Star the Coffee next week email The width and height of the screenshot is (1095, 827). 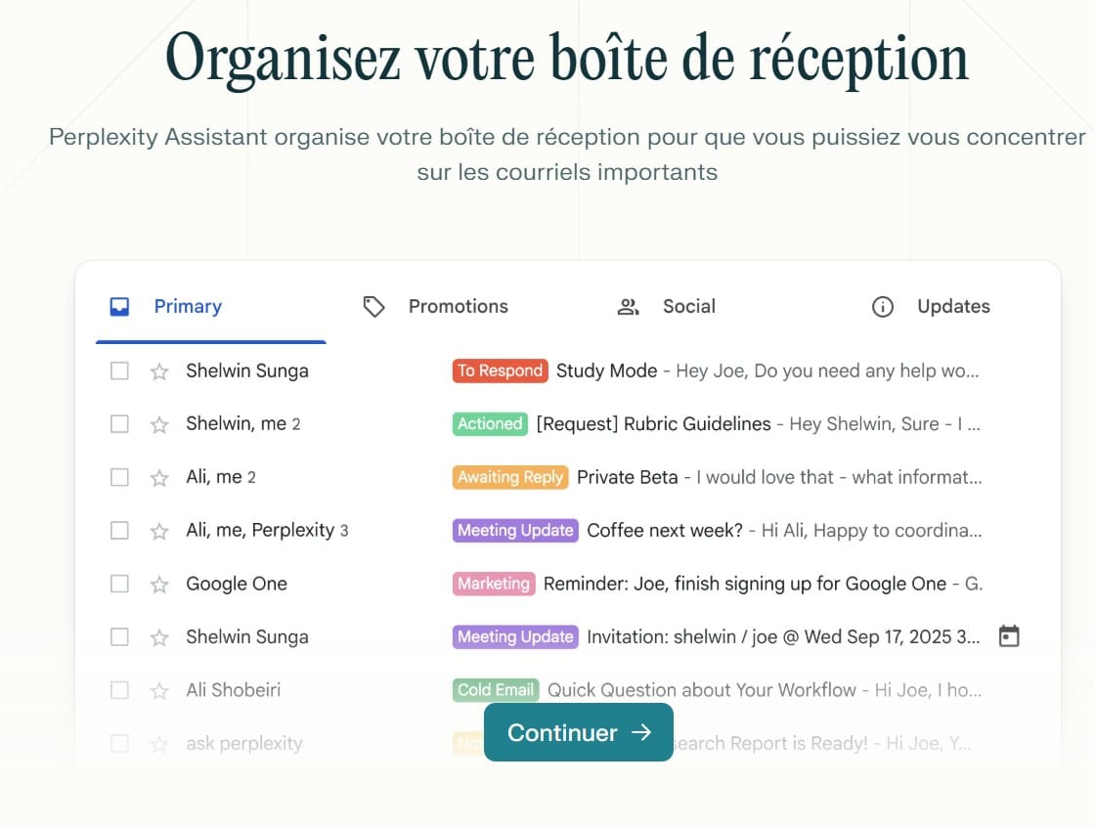point(159,531)
